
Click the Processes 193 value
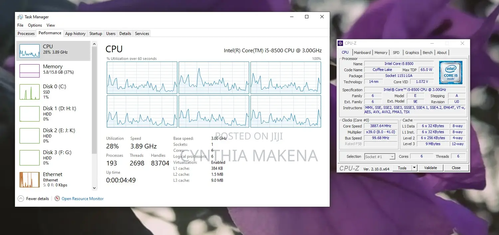112,163
